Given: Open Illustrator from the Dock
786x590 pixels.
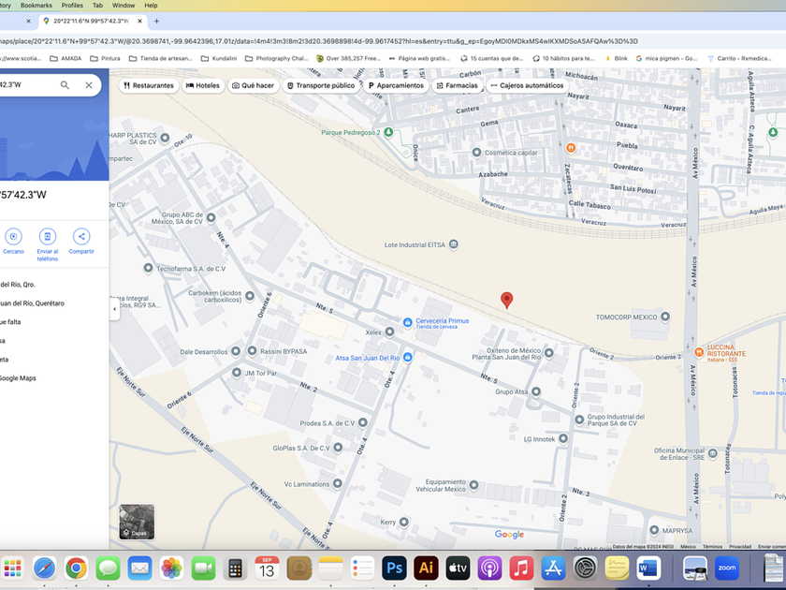Looking at the screenshot, I should point(426,568).
